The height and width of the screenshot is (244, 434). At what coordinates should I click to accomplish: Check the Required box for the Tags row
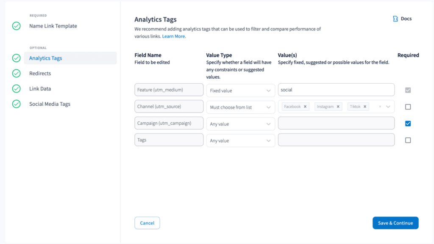408,140
